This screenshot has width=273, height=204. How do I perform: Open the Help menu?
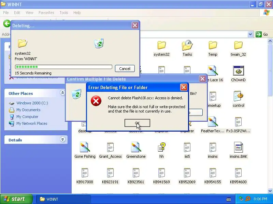[x=77, y=13]
